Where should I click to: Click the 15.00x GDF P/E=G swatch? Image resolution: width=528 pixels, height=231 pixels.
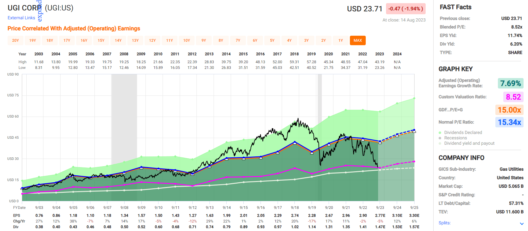(509, 110)
